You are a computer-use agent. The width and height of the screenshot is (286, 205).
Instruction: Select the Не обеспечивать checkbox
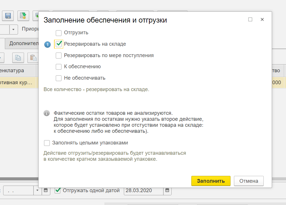(59, 78)
